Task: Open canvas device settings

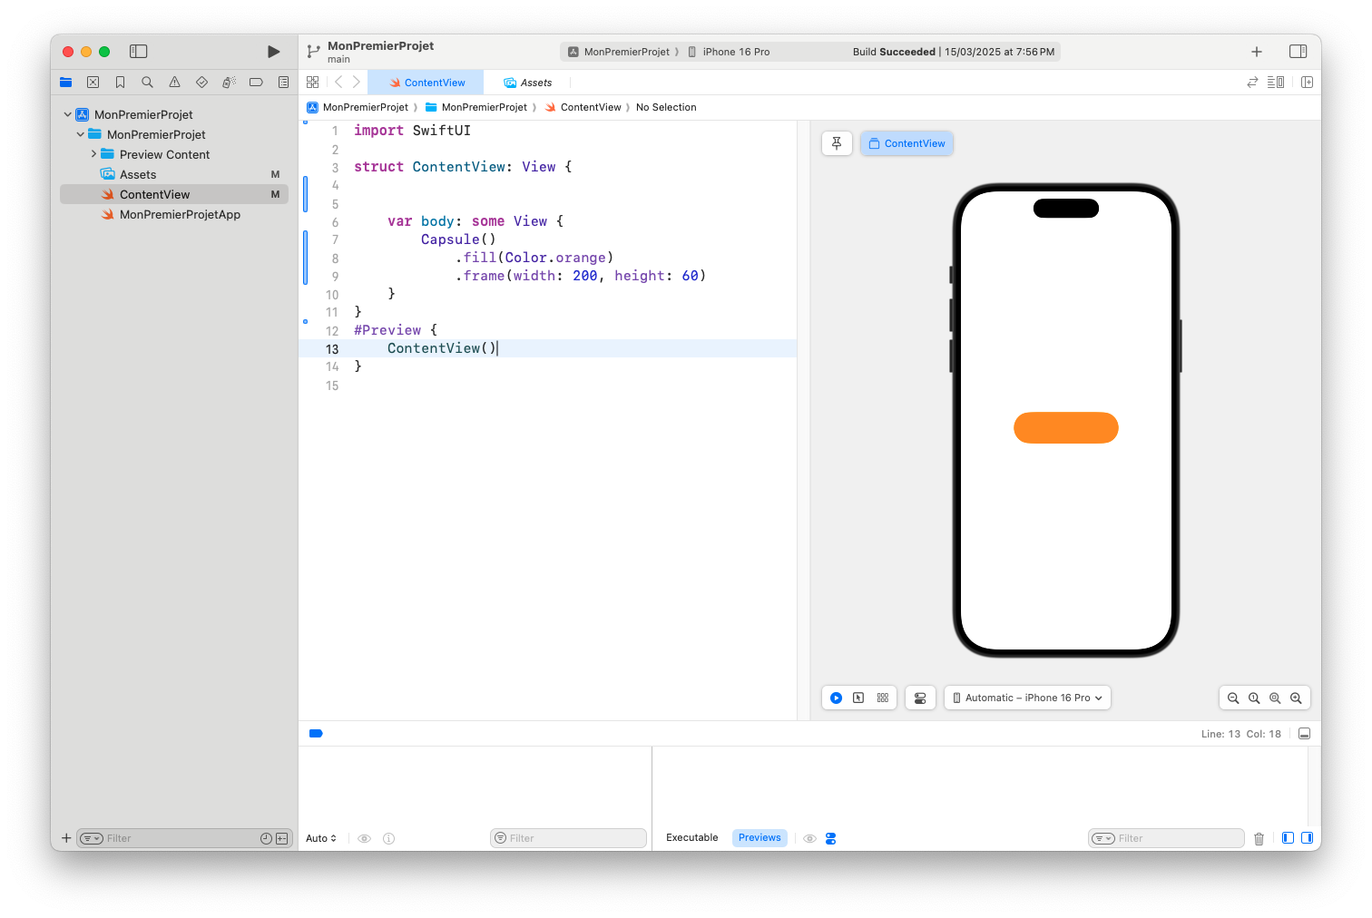Action: 920,698
